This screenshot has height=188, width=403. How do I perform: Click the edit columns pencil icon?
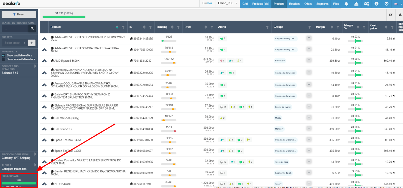point(391,15)
